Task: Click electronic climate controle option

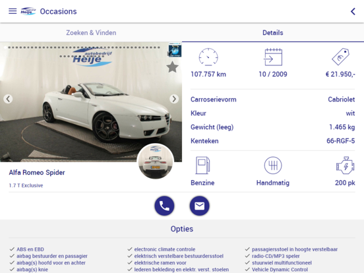Action: coord(165,249)
